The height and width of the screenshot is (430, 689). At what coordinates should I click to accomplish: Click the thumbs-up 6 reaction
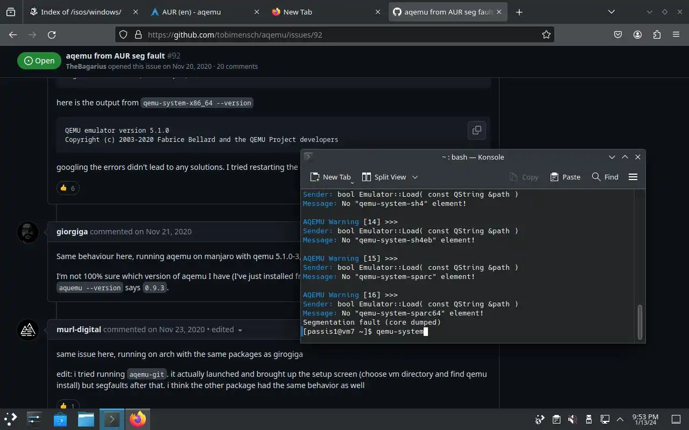pyautogui.click(x=68, y=188)
